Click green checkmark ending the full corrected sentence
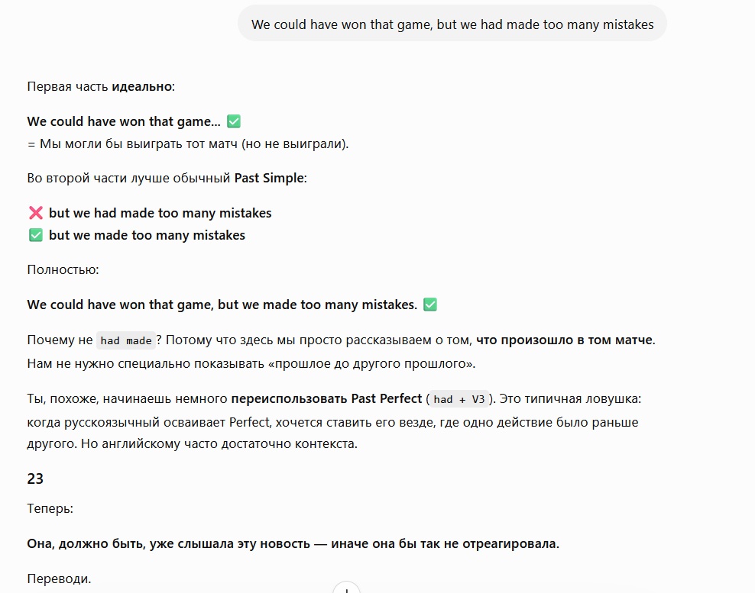 [x=430, y=305]
